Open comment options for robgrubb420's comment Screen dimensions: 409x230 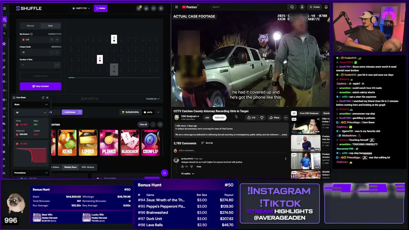286,159
